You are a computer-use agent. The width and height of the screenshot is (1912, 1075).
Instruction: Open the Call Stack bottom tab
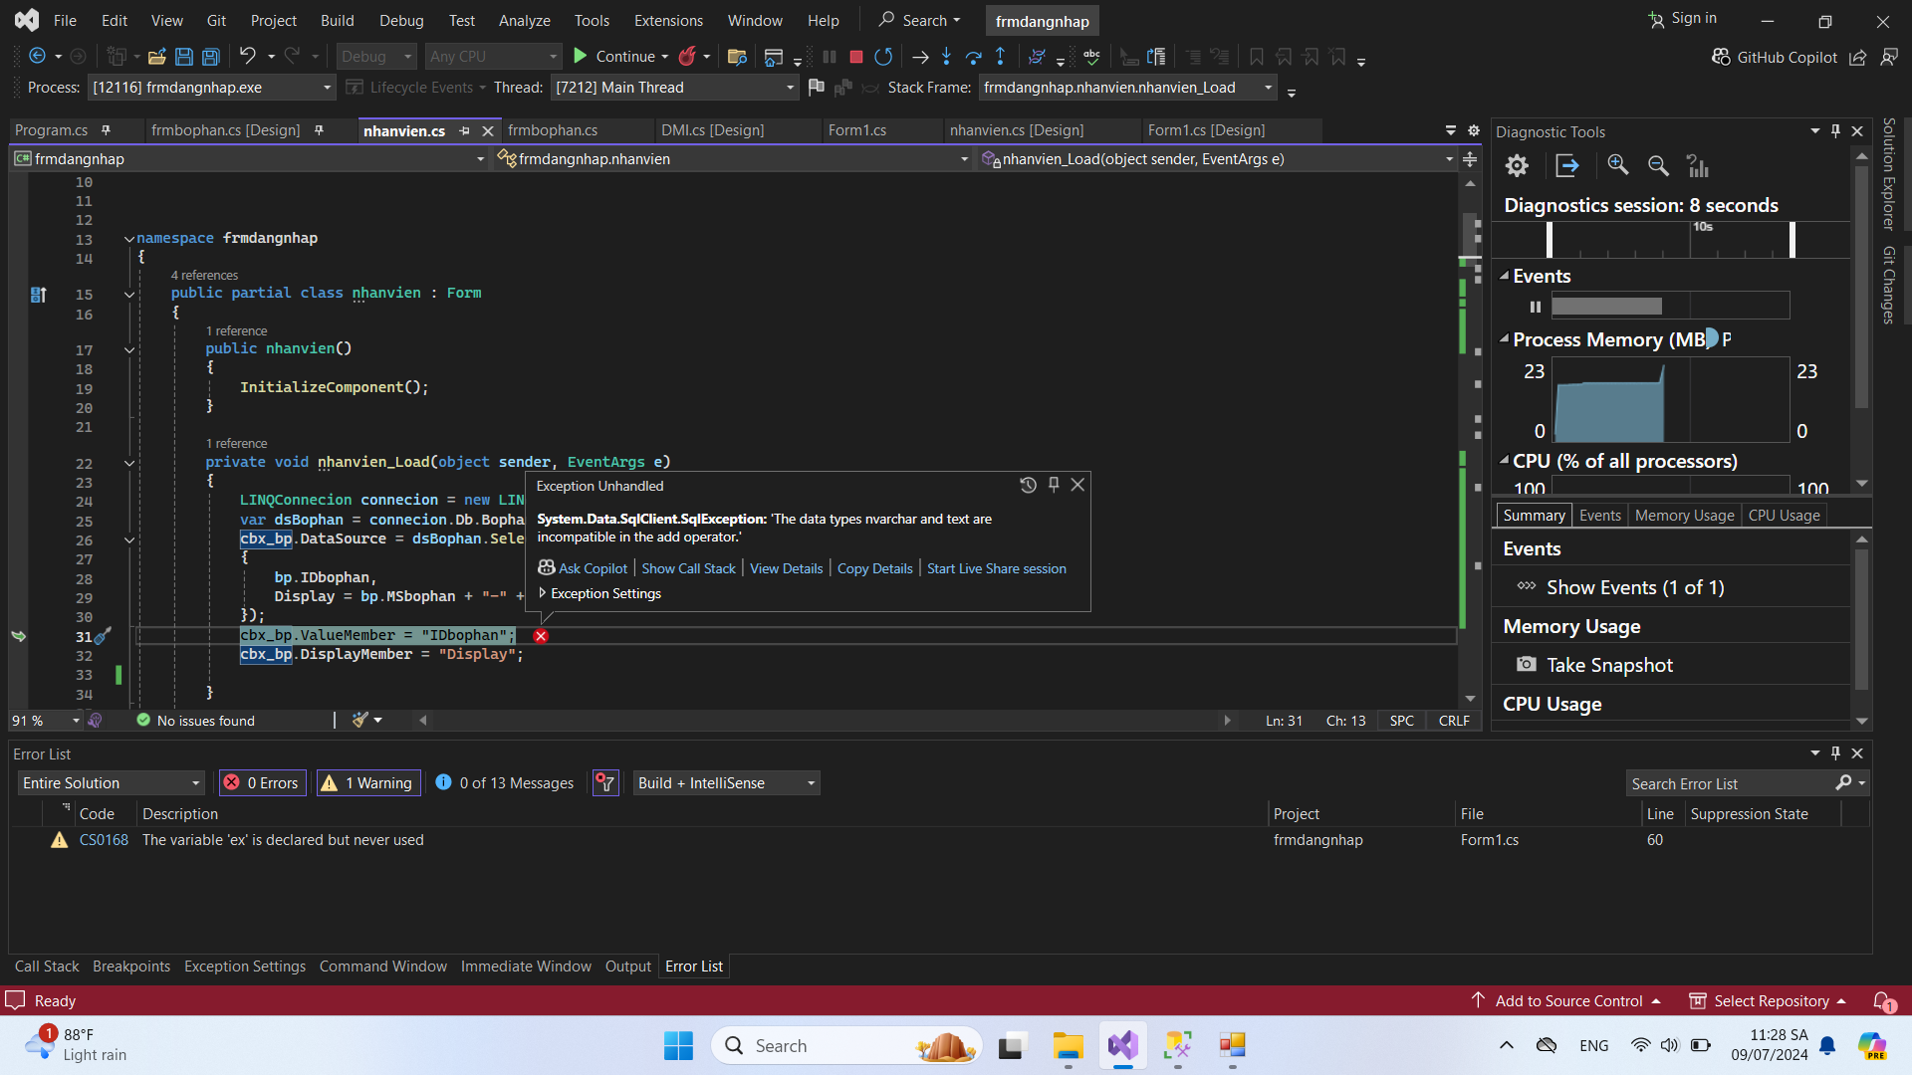47,967
